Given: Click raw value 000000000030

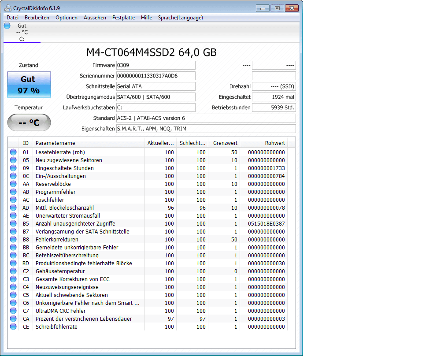Looking at the screenshot, I should point(266,263).
